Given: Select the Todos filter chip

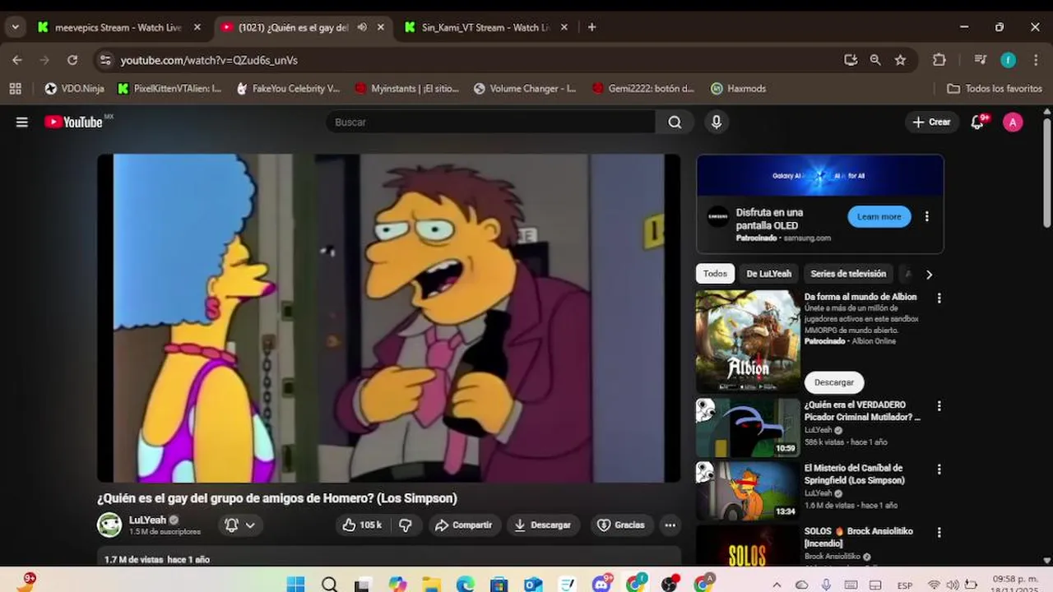Looking at the screenshot, I should point(715,274).
